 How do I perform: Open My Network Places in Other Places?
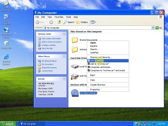tap(49, 61)
